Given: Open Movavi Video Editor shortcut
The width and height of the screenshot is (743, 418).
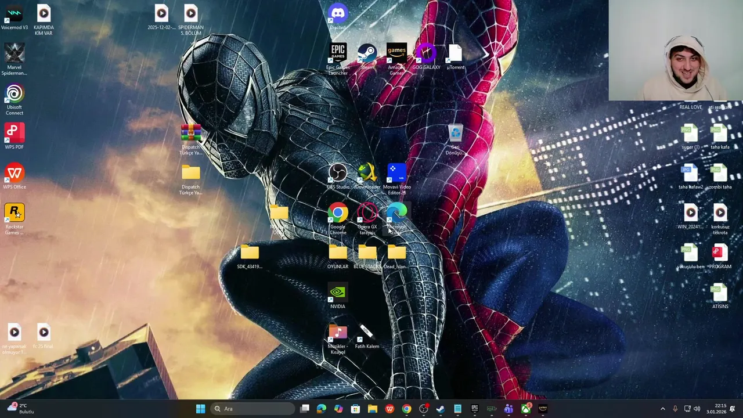Looking at the screenshot, I should 396,179.
